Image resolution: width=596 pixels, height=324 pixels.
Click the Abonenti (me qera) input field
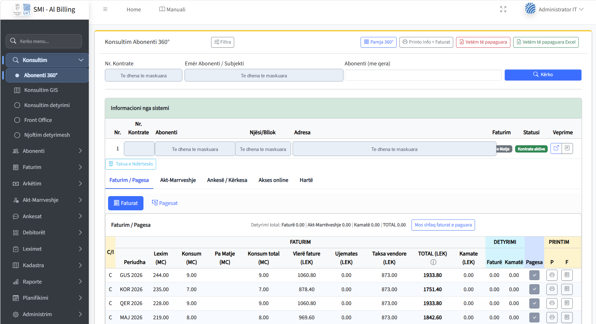pos(423,75)
